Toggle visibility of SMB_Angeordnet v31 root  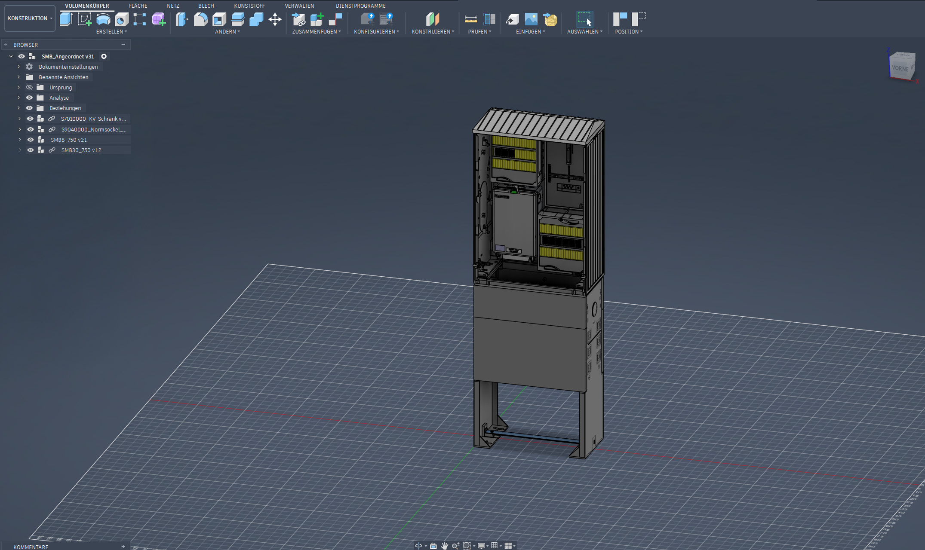tap(22, 56)
